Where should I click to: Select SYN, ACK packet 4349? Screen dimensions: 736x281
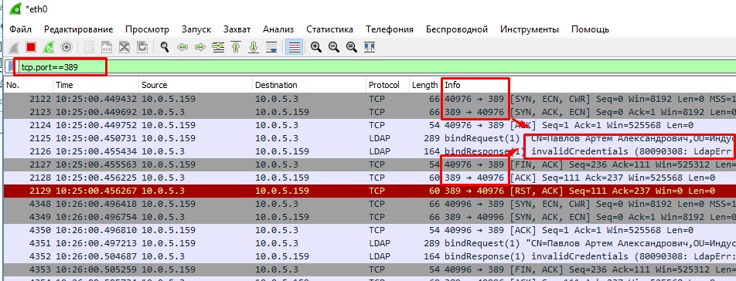point(370,217)
